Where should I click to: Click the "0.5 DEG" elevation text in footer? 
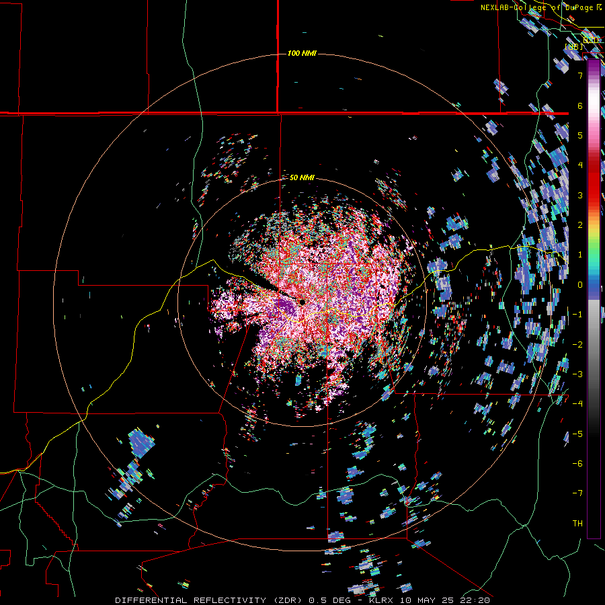(x=330, y=600)
